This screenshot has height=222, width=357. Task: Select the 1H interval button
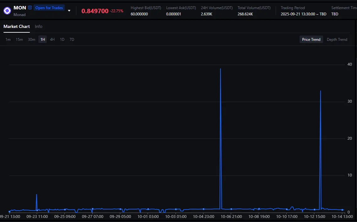pos(43,40)
